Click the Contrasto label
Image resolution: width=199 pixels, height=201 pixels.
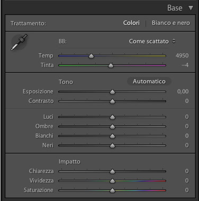[x=41, y=101]
